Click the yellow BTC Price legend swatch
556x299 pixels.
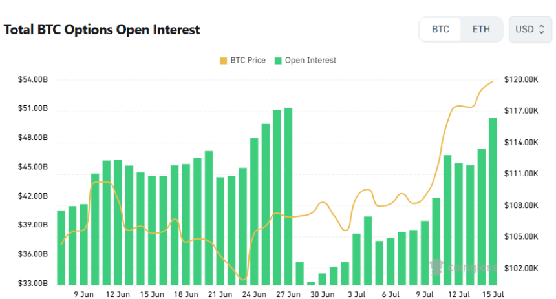pos(224,61)
